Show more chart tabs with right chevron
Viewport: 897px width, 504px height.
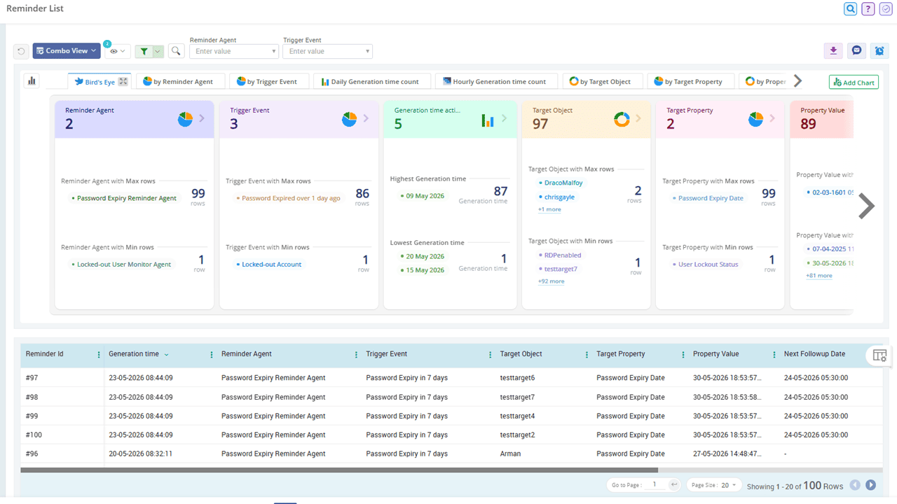pos(797,81)
